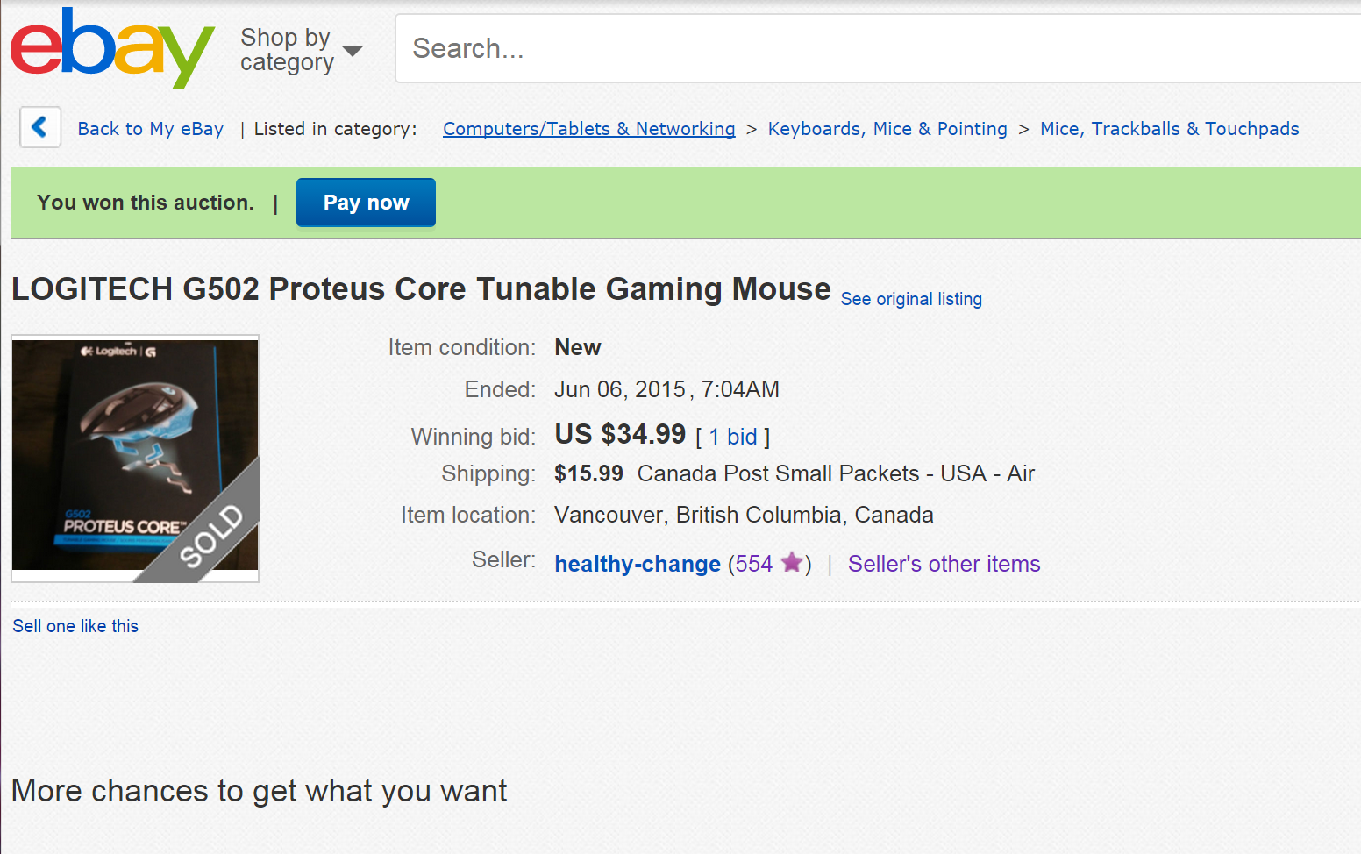Click the seller's 554 feedback score
Viewport: 1361px width, 854px height.
coord(753,564)
